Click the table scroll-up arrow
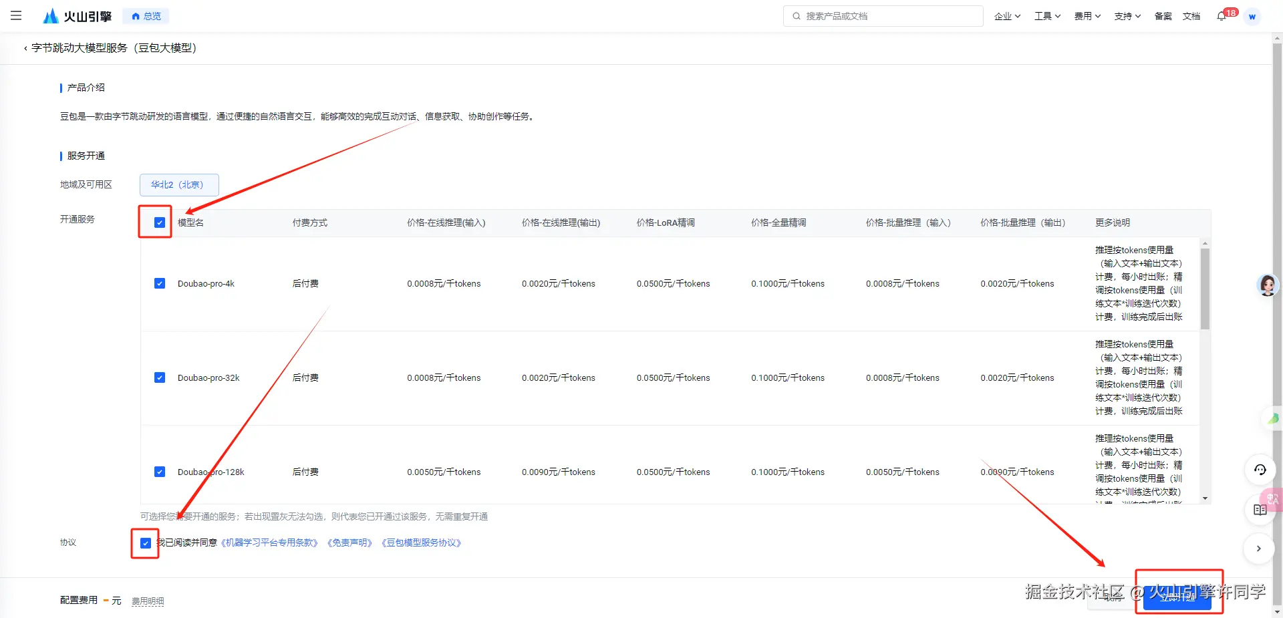 [x=1205, y=243]
